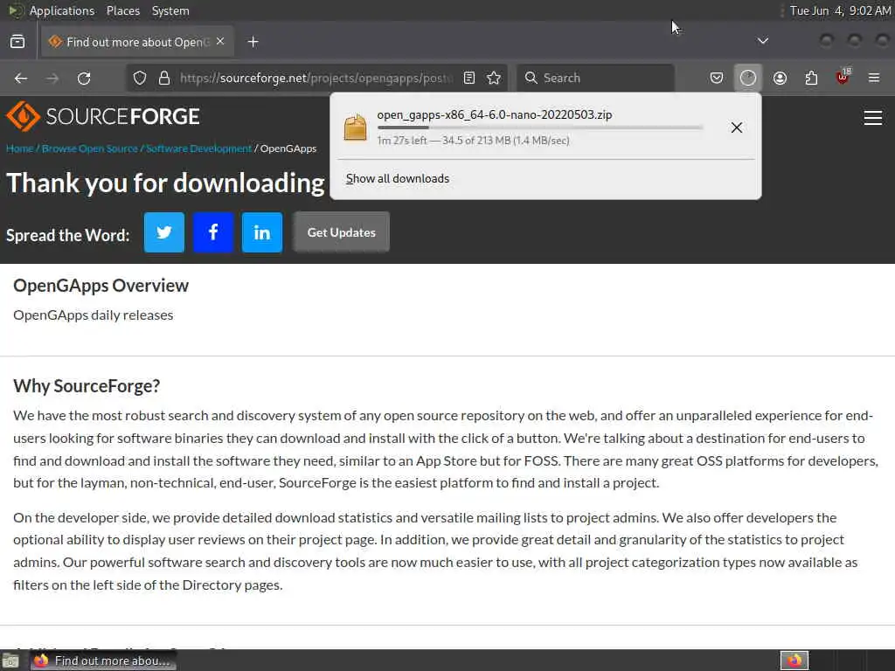Click the download progress bar
895x671 pixels.
tap(540, 128)
